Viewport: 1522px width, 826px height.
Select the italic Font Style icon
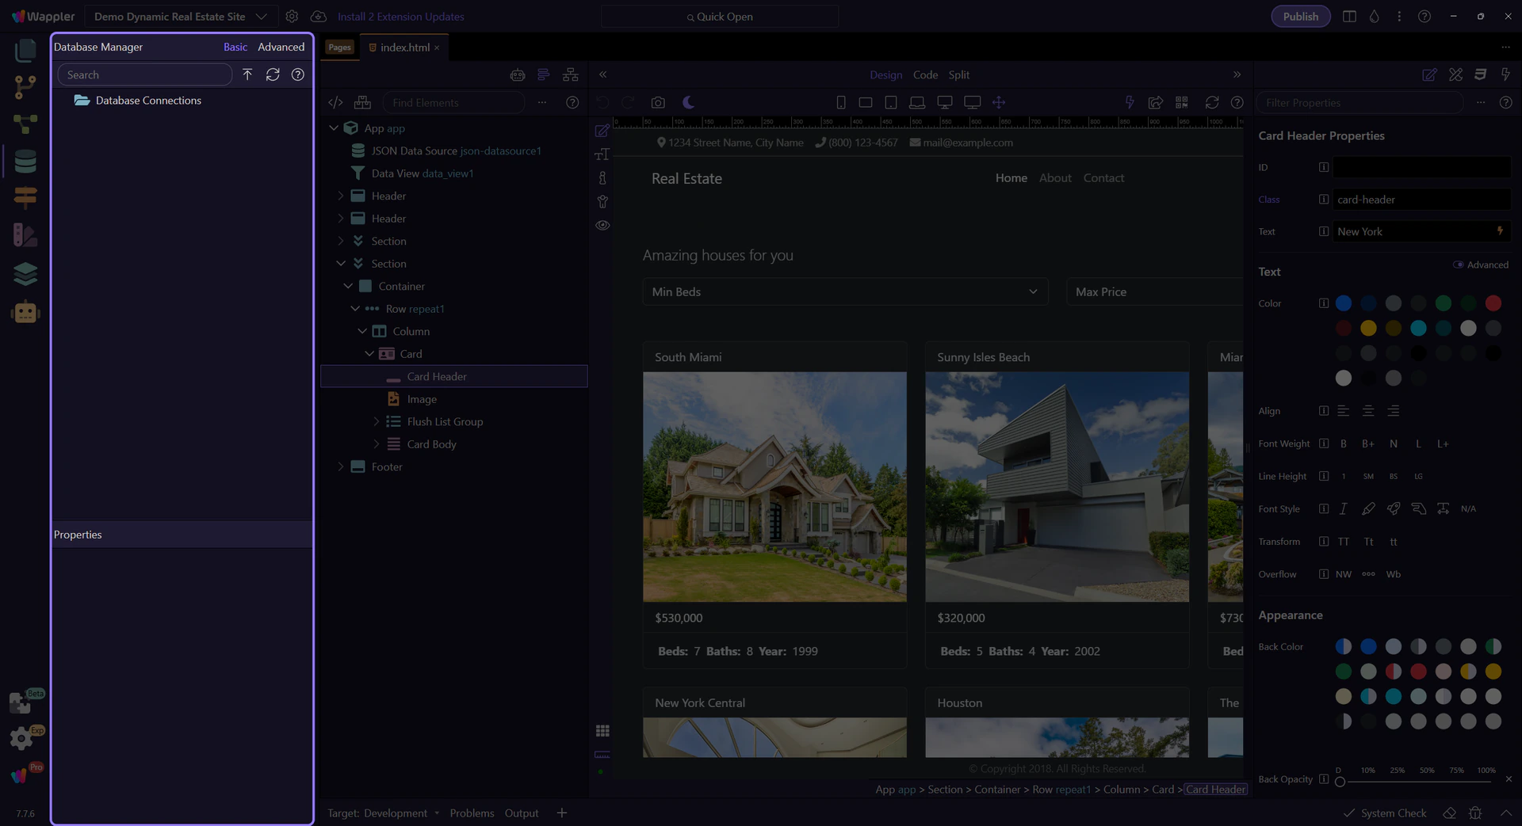1343,508
